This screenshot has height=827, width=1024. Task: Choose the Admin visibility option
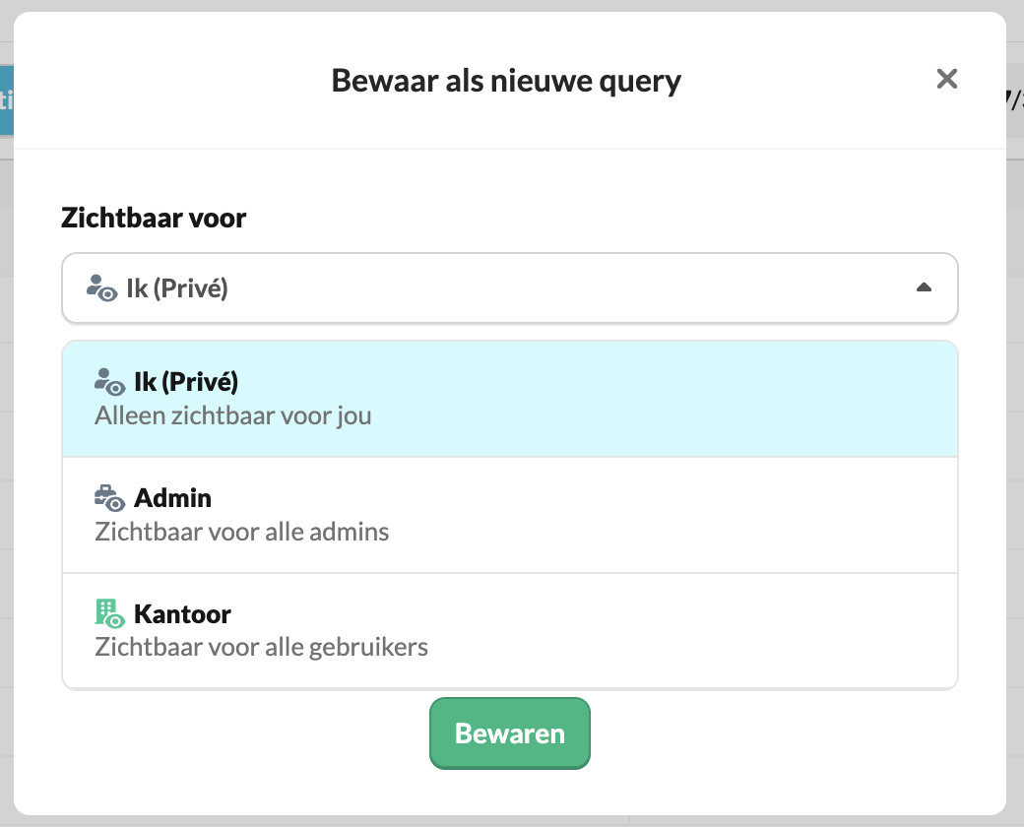[509, 515]
